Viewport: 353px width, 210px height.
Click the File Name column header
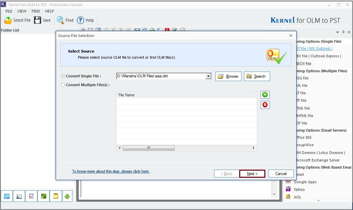pos(187,95)
